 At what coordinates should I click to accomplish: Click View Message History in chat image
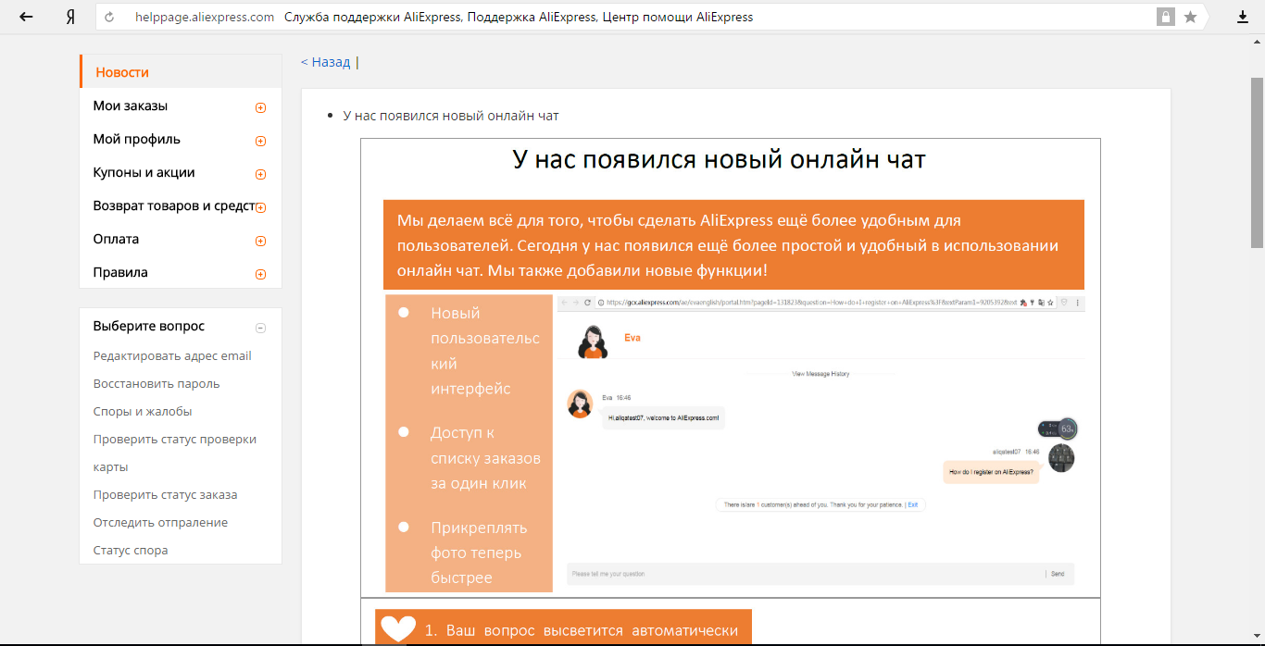(x=820, y=374)
